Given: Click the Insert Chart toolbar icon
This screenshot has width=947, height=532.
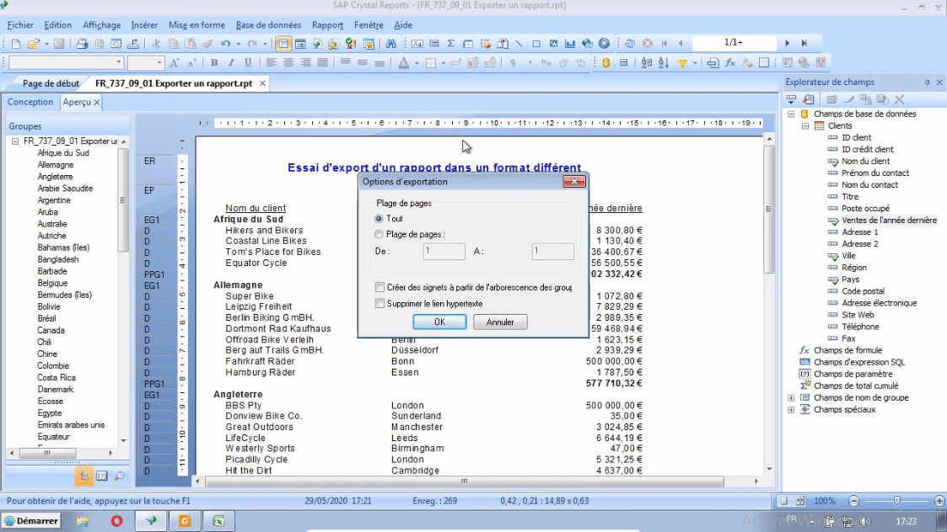Looking at the screenshot, I should (570, 43).
